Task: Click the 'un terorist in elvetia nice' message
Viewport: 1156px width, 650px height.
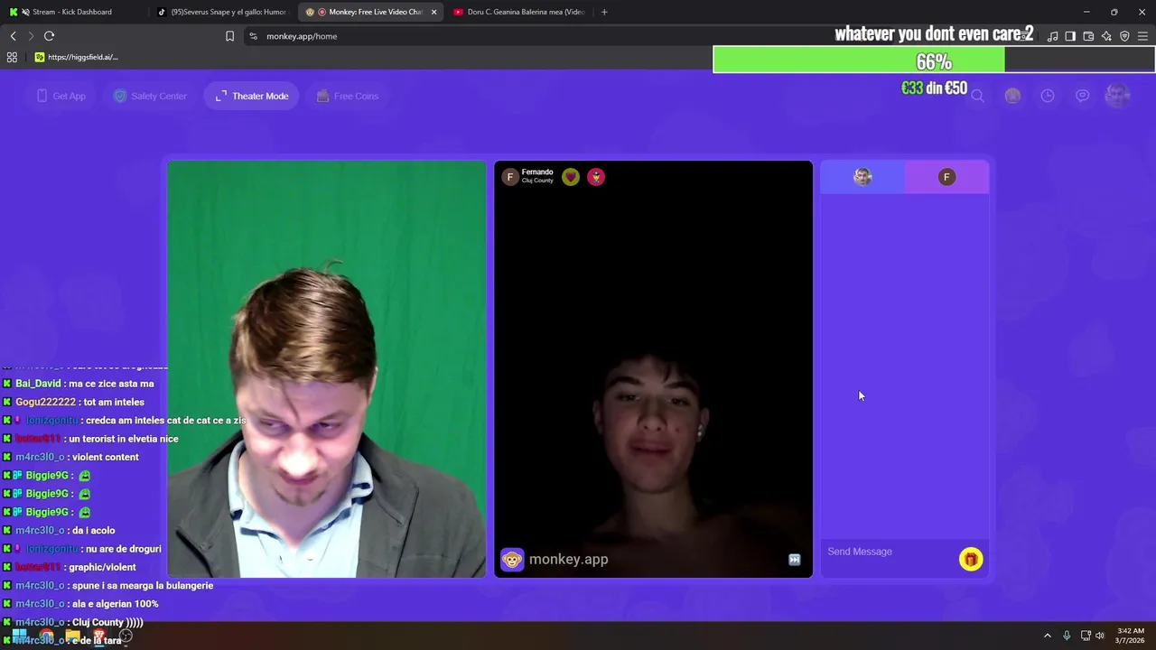Action: tap(124, 439)
